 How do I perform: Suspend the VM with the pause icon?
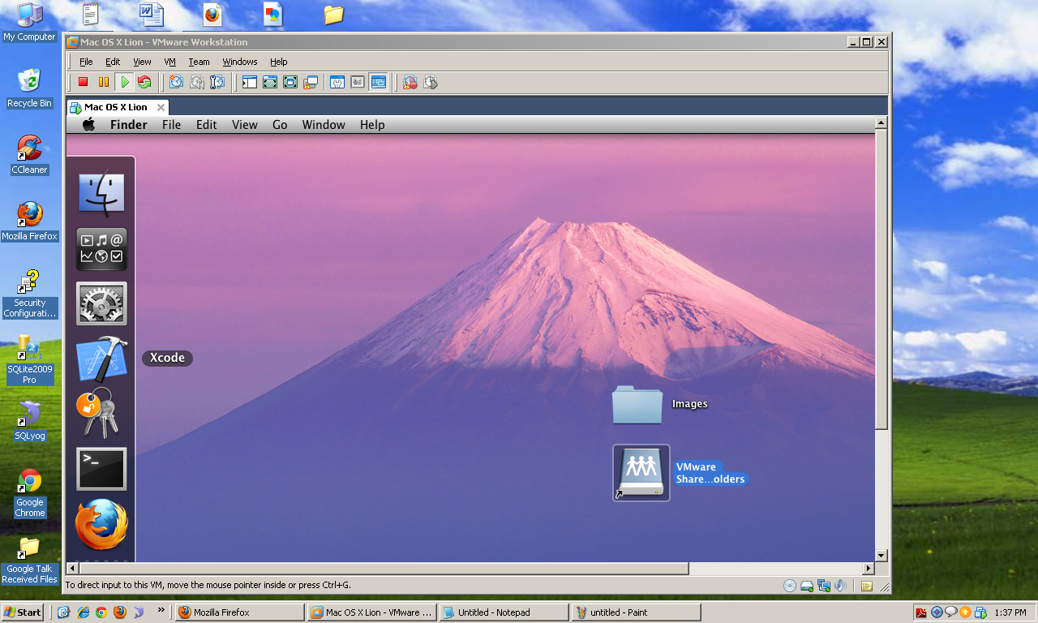pos(104,82)
